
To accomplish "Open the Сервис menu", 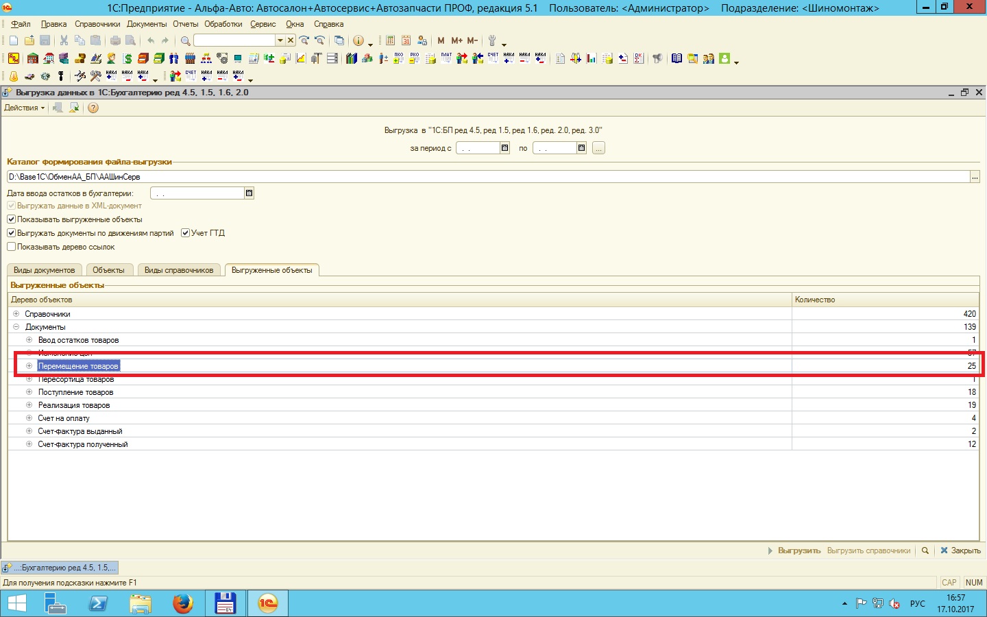I will (x=263, y=24).
